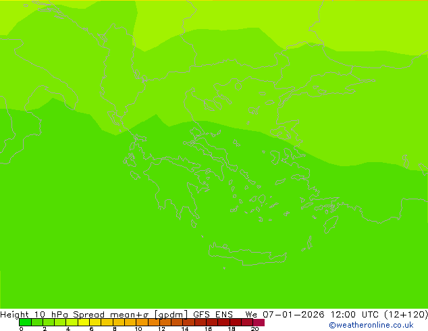Image resolution: width=428 pixels, height=331 pixels.
Task: Click the legend swatch just right of label 2
Action: tap(49, 322)
